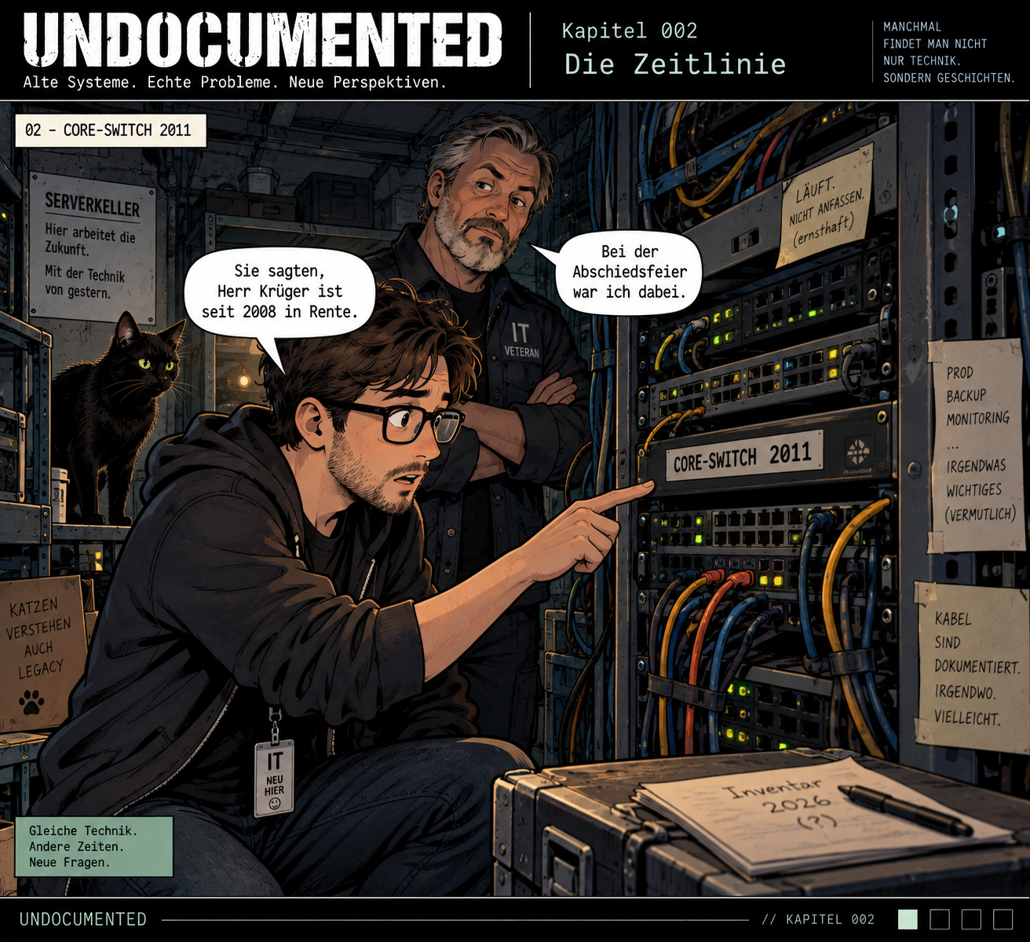Click the '// KAPITEL 002' footer label
Viewport: 1030px width, 942px height.
click(x=818, y=919)
